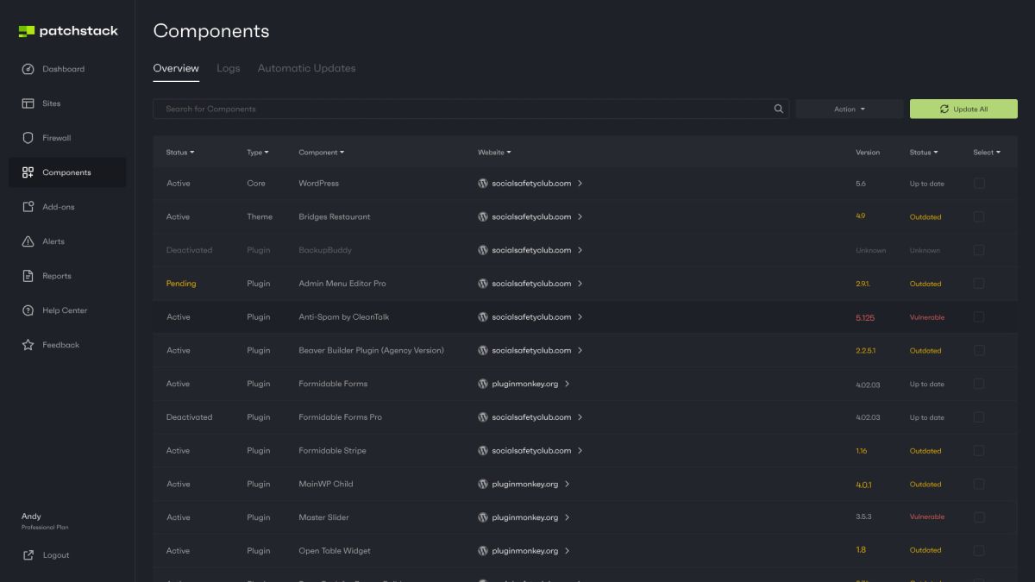Image resolution: width=1035 pixels, height=582 pixels.
Task: Select the Add-ons sidebar icon
Action: pyautogui.click(x=28, y=207)
